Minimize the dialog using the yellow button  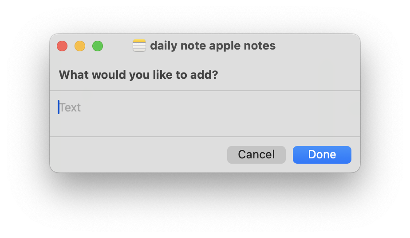tap(80, 46)
